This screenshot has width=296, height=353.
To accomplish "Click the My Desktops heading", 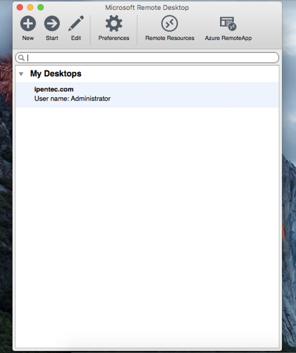I will (56, 74).
